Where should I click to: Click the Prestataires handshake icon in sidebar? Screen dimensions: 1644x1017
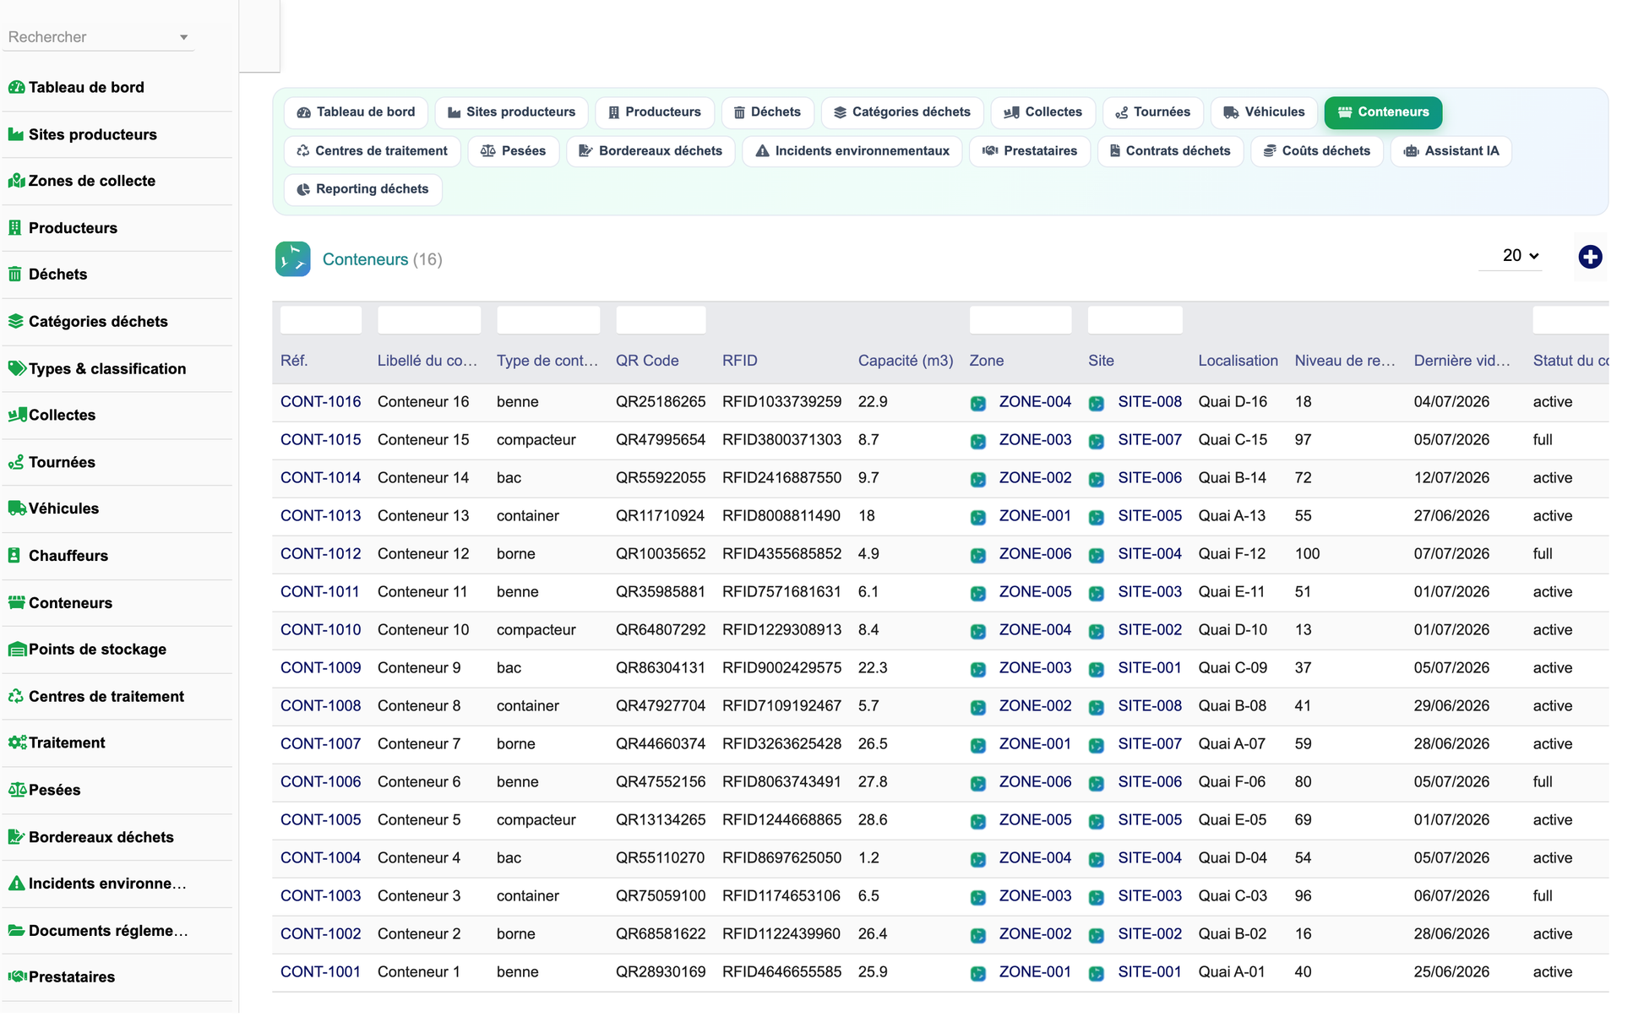coord(17,977)
